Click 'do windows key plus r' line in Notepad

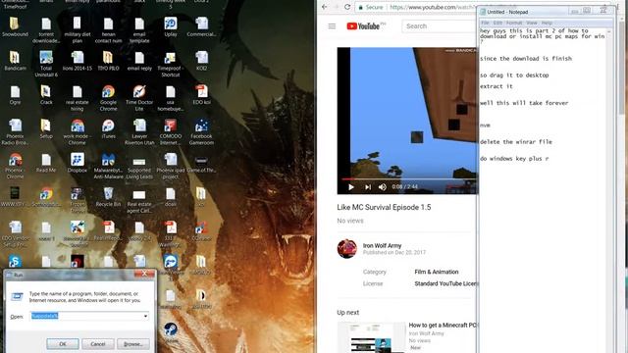click(x=514, y=159)
